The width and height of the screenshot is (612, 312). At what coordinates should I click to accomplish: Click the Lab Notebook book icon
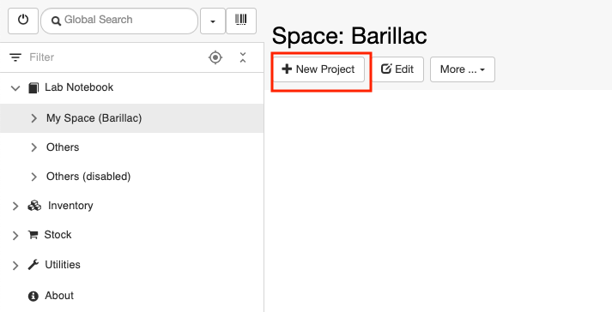point(33,87)
